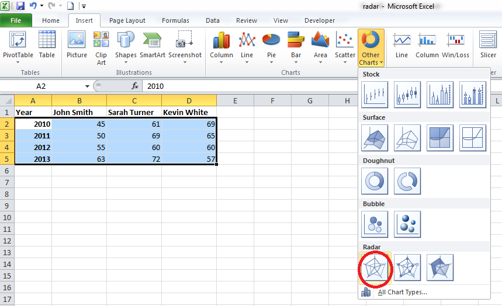Save the workbook from Quick Access
Image resolution: width=502 pixels, height=306 pixels.
click(20, 6)
